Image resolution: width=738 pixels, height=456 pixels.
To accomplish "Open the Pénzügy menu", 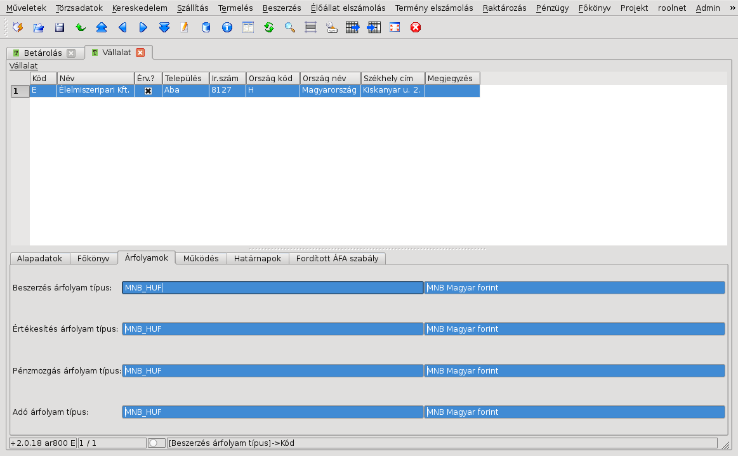I will point(552,8).
